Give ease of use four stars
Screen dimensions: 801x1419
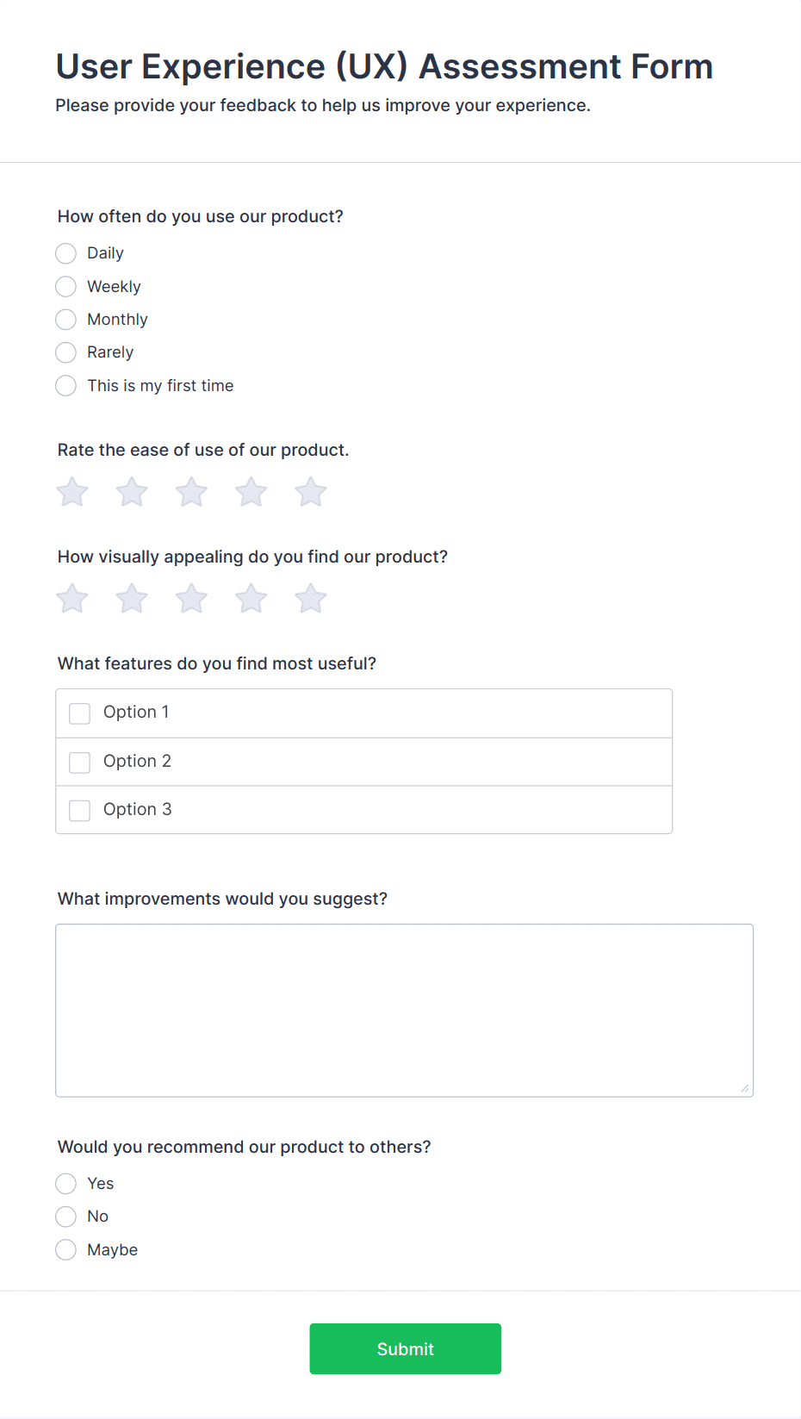(x=251, y=493)
